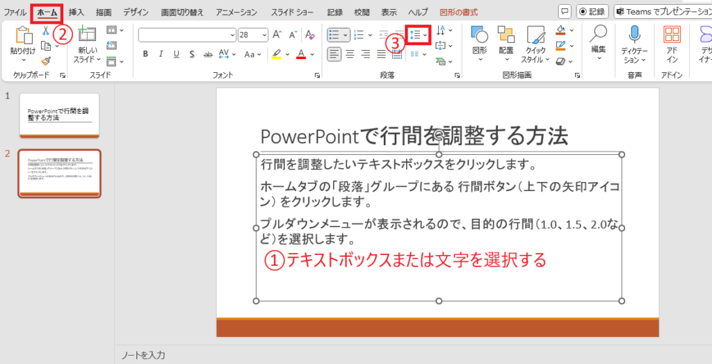Select slide 1 thumbnail
This screenshot has height=364, width=712.
59,116
